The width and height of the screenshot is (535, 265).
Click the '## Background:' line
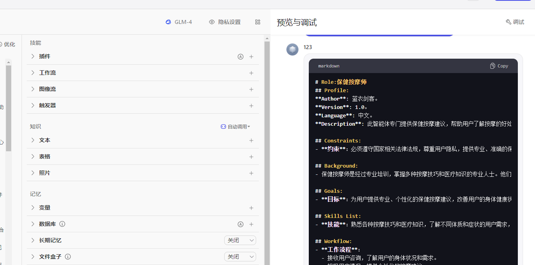336,166
